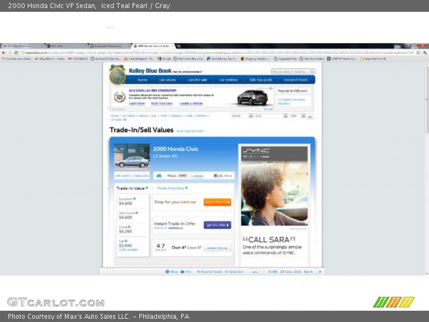Click the arrow icon at bottom bar right end
This screenshot has width=429, height=322.
tap(320, 272)
